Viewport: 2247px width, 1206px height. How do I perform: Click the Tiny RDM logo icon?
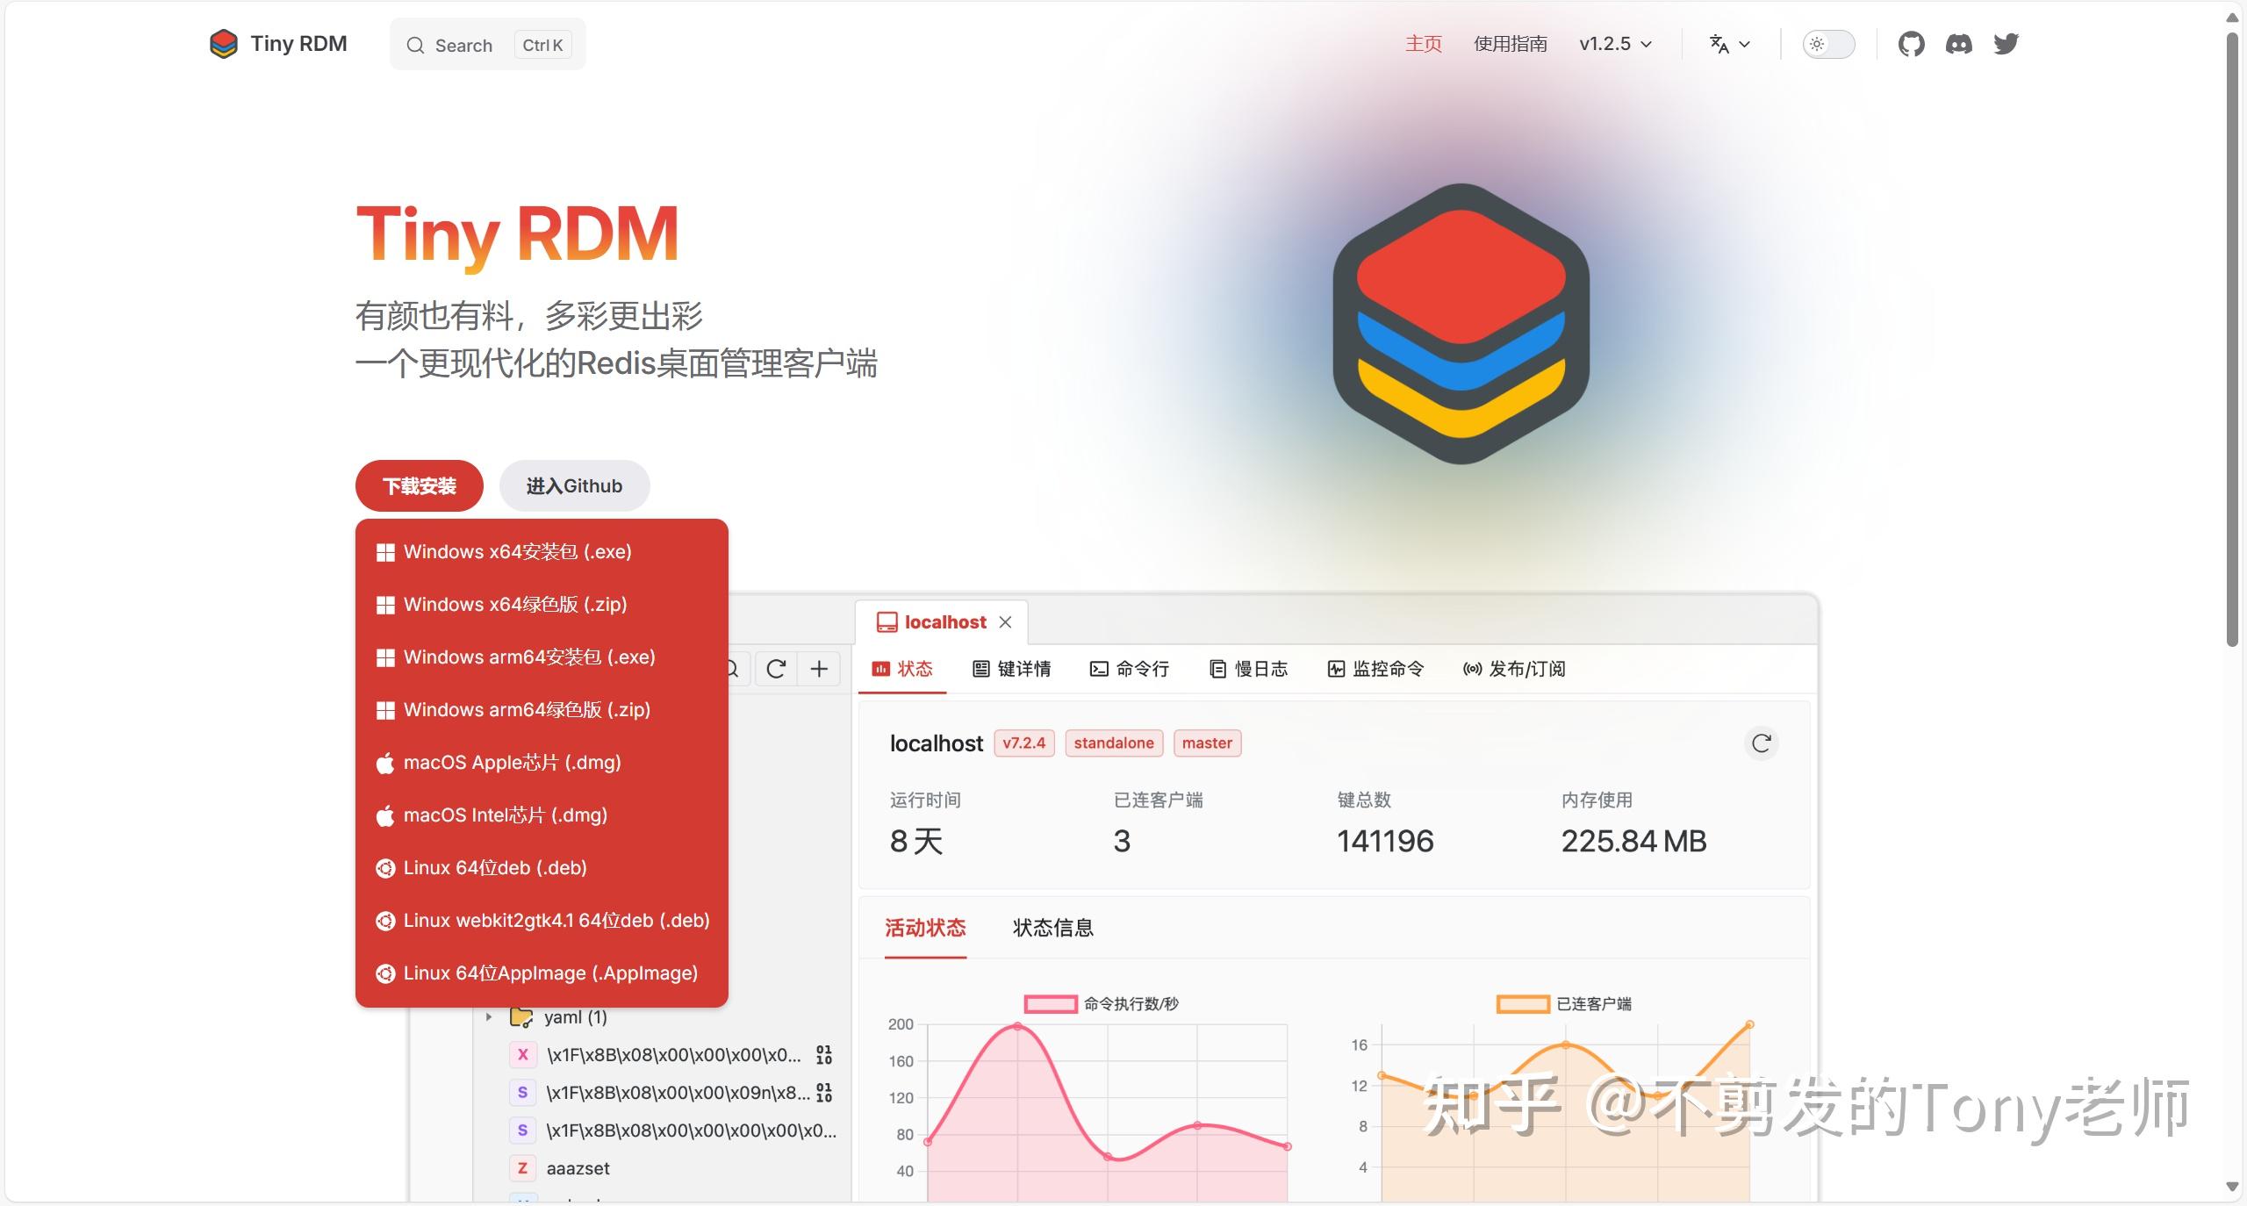point(224,43)
